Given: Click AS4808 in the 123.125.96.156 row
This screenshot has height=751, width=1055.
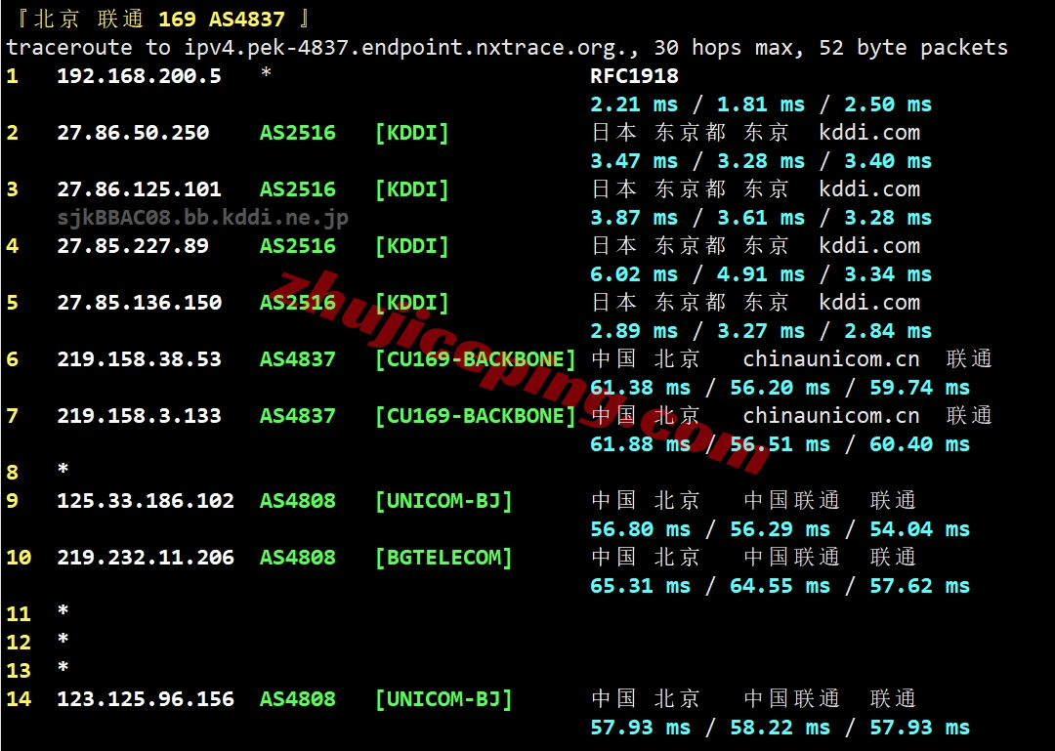Looking at the screenshot, I should (297, 698).
